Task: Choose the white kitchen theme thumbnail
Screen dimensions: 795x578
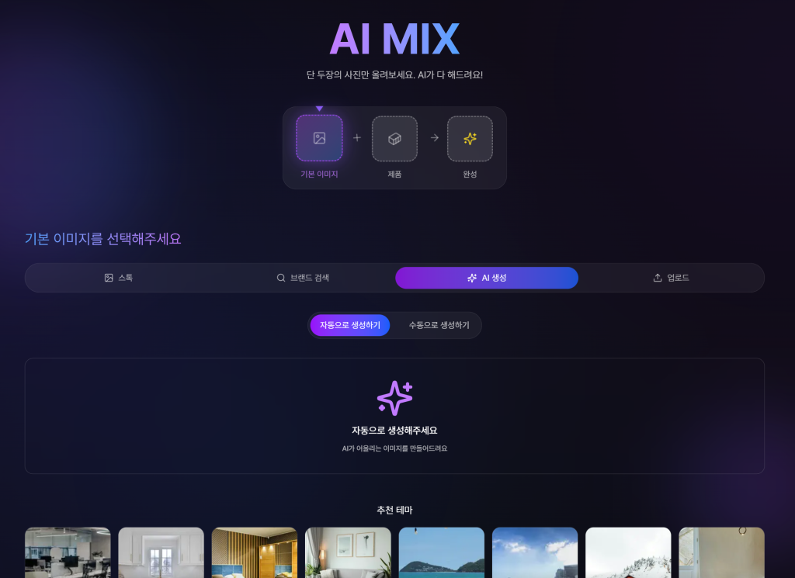Action: 161,552
